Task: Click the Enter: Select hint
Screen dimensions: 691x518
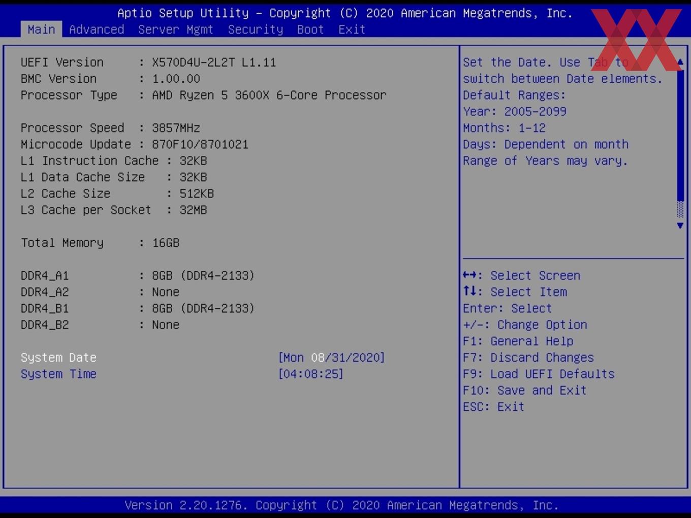Action: 507,308
